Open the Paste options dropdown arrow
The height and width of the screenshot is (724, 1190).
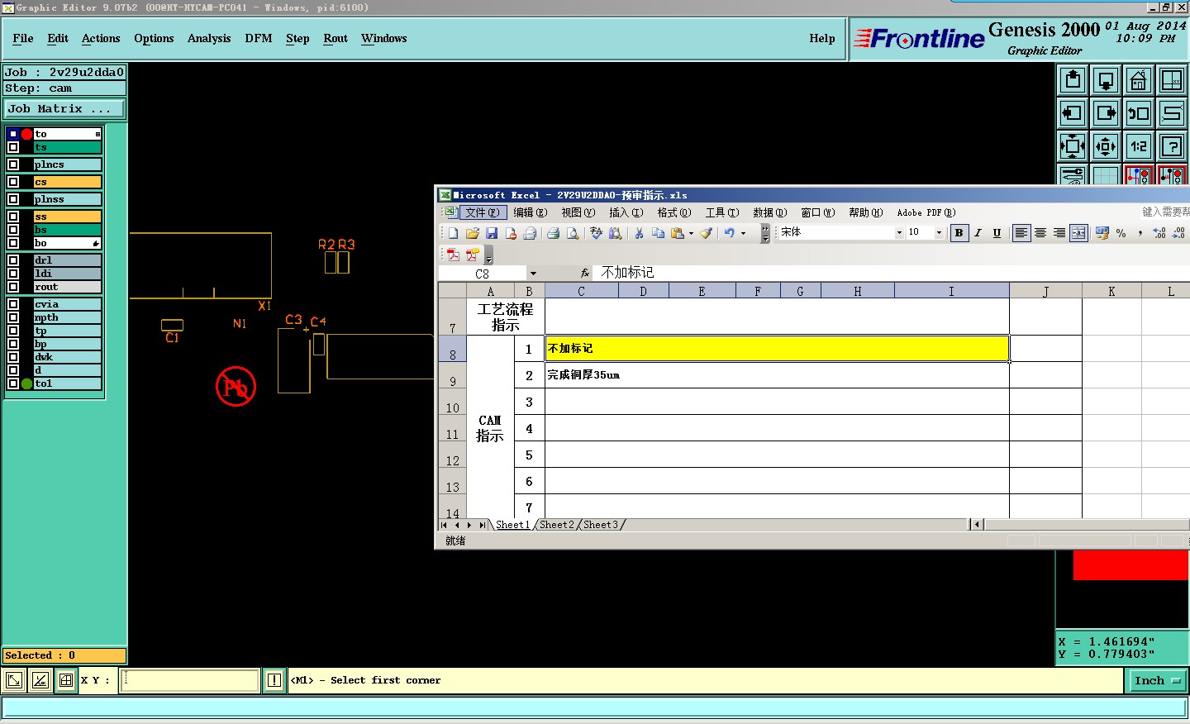(691, 233)
